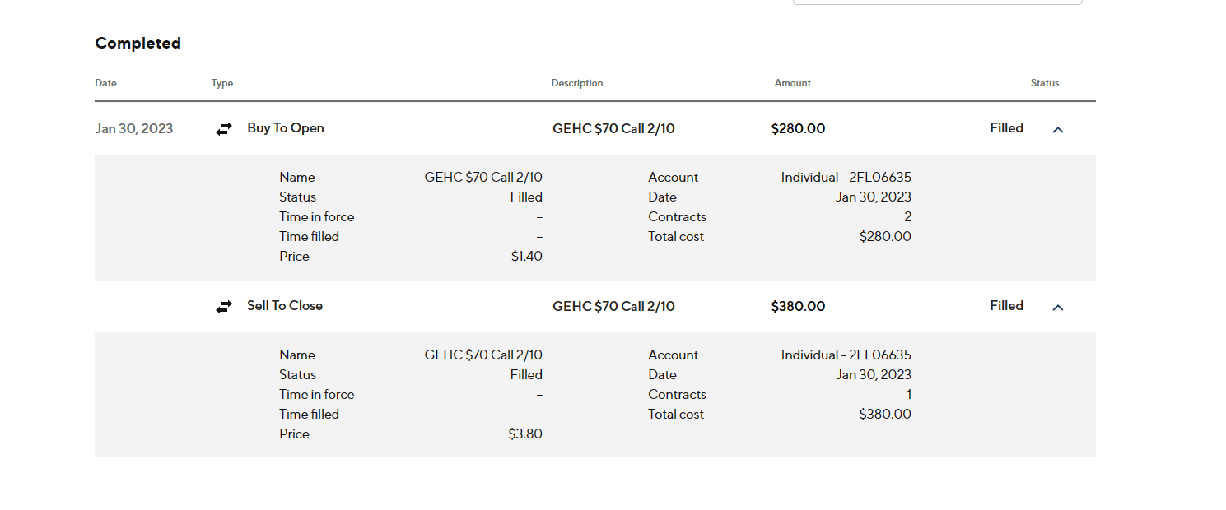Click the swap arrows icon beside Sell To Close
The height and width of the screenshot is (510, 1226).
224,307
